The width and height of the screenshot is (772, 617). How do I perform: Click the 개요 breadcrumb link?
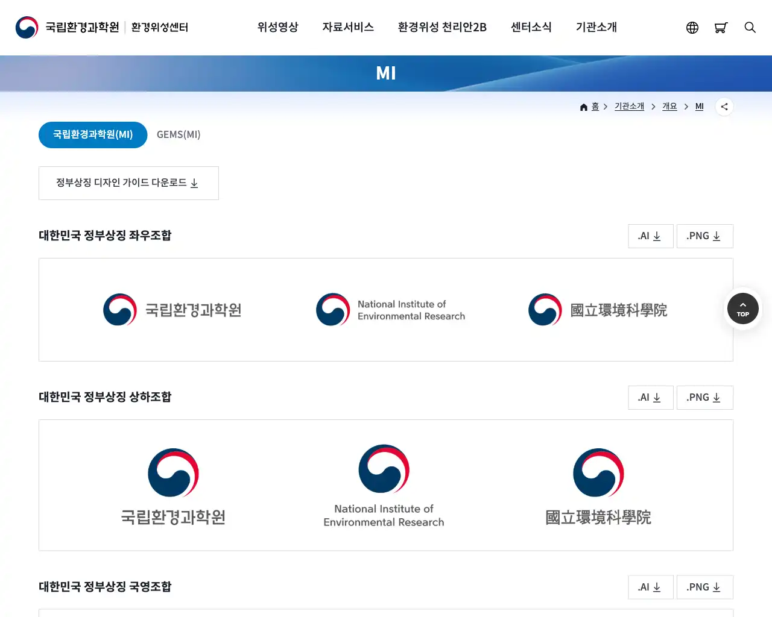[x=669, y=107]
